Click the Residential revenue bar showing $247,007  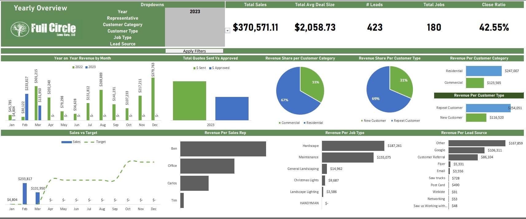point(484,71)
